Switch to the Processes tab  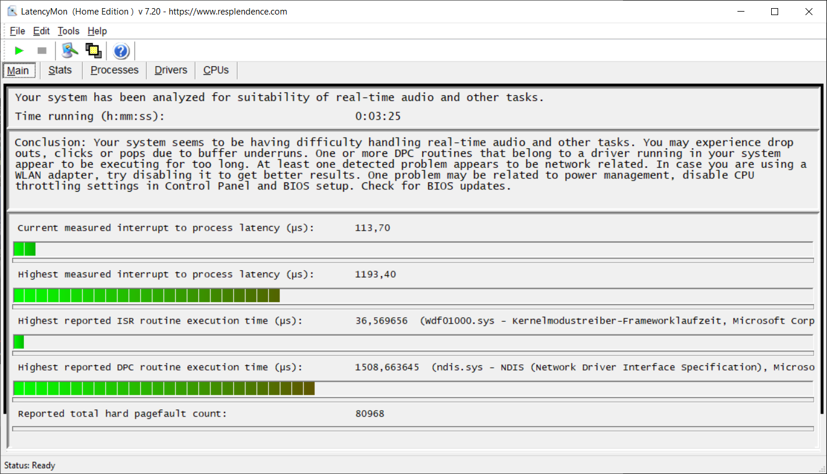tap(115, 70)
